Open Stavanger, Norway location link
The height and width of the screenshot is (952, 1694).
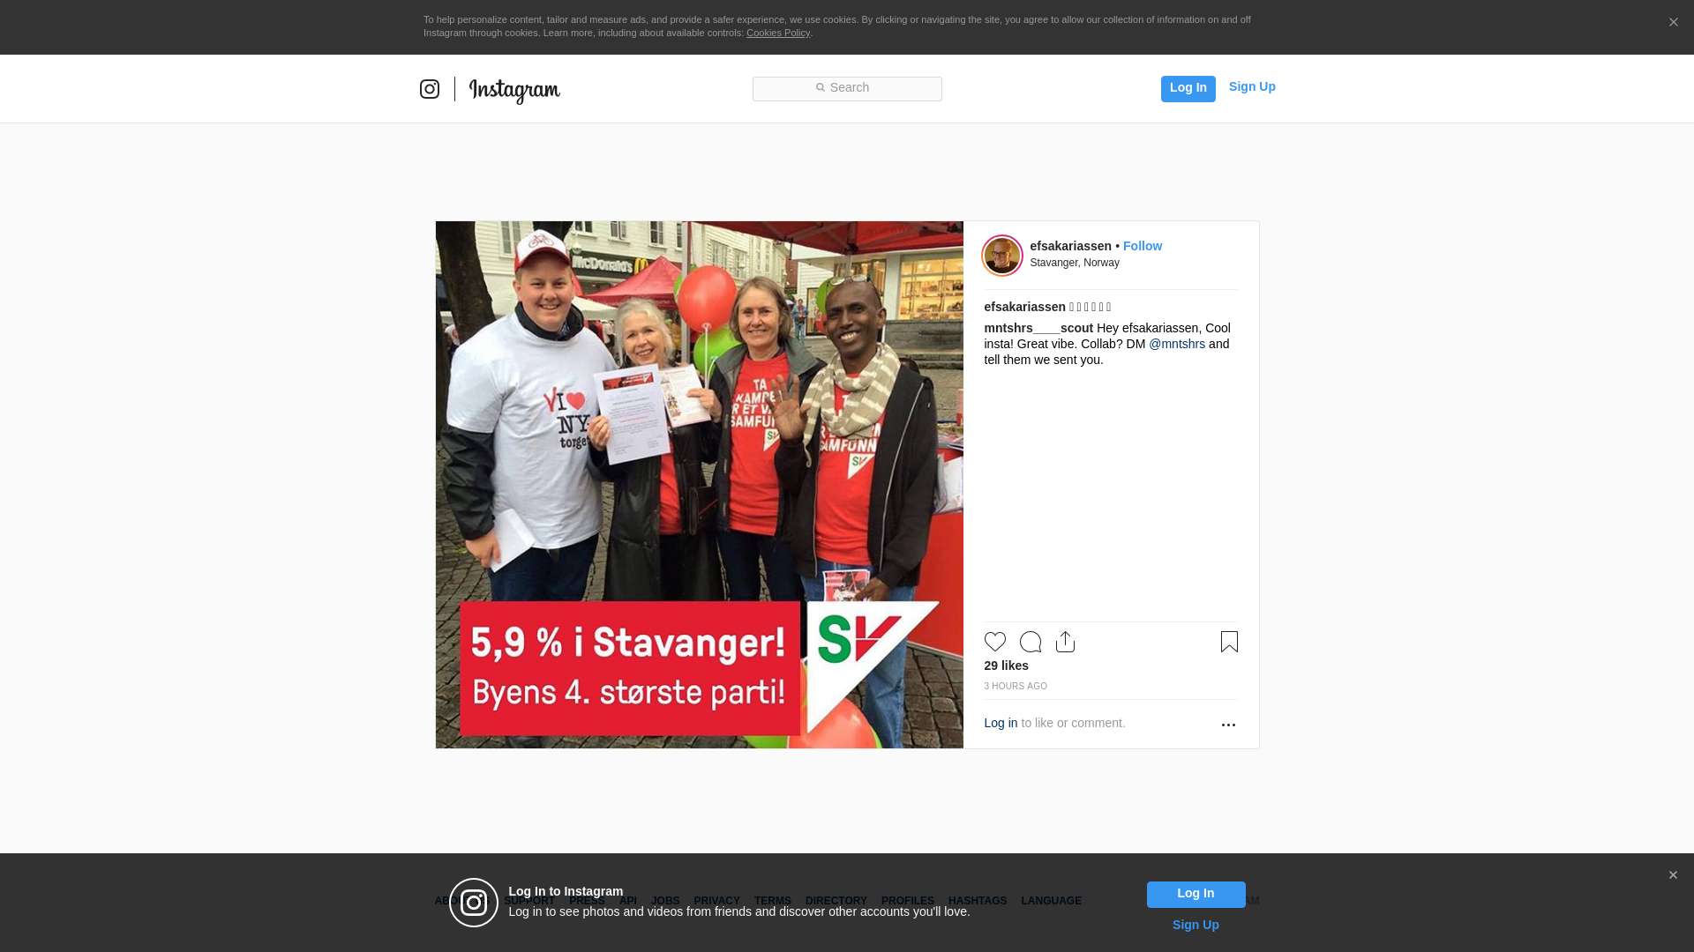point(1074,263)
